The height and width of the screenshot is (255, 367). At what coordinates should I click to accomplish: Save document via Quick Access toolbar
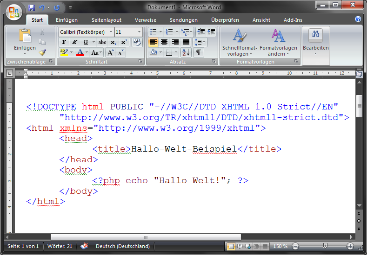[x=32, y=8]
